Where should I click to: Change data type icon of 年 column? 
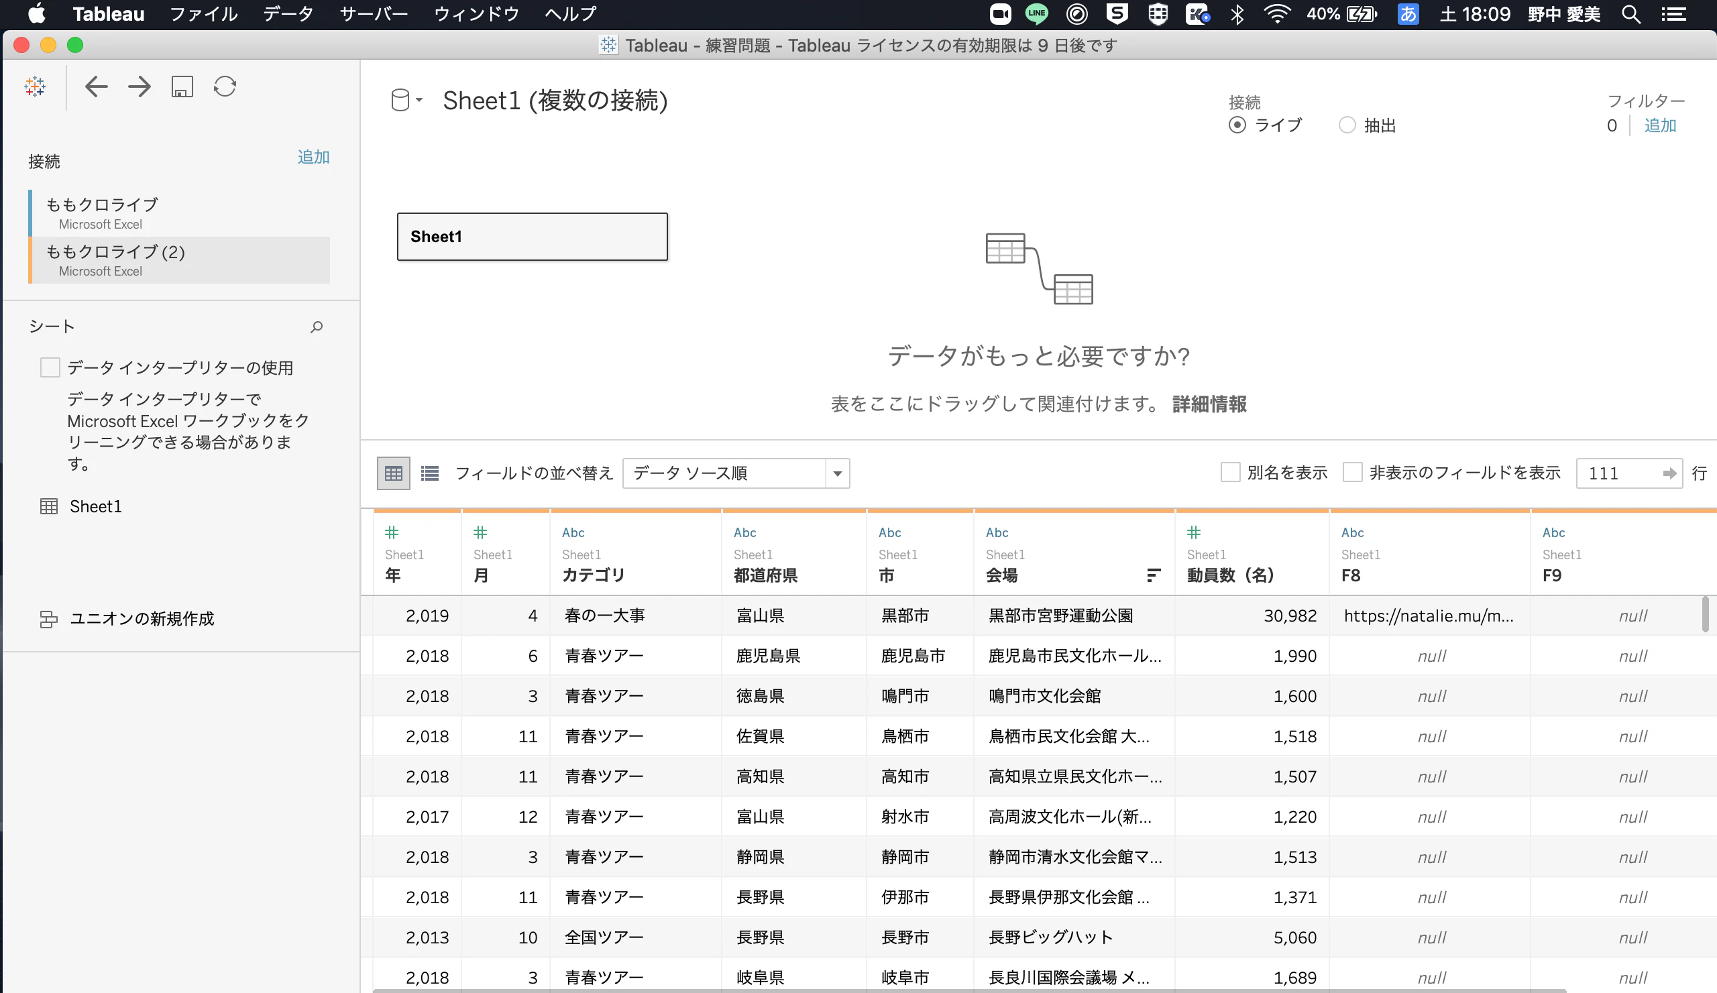coord(392,532)
